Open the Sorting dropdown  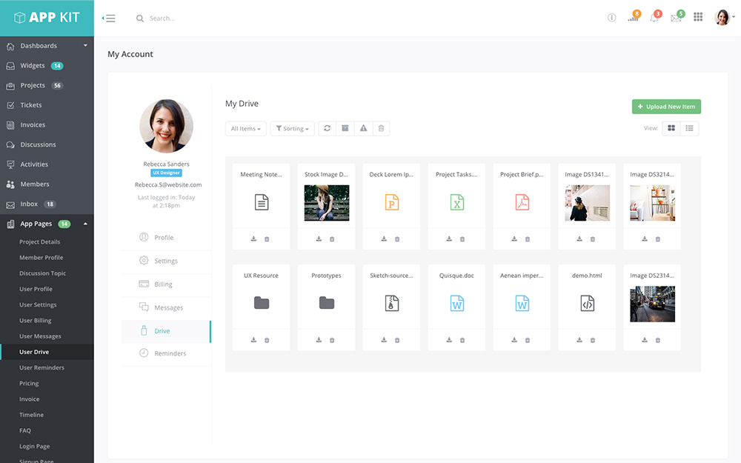pyautogui.click(x=292, y=129)
